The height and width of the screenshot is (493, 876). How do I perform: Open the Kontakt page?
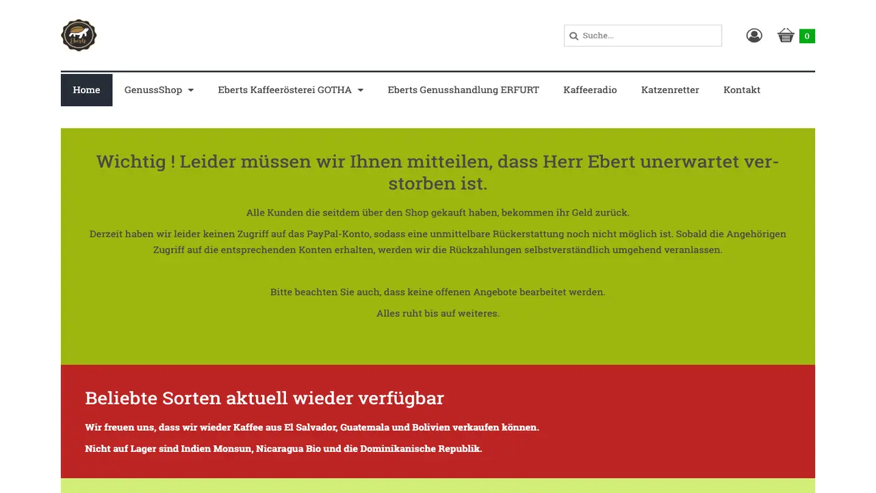pos(742,90)
